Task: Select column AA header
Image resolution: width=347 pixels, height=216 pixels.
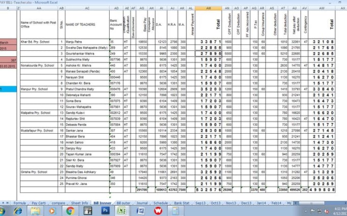Action: [x=39, y=8]
